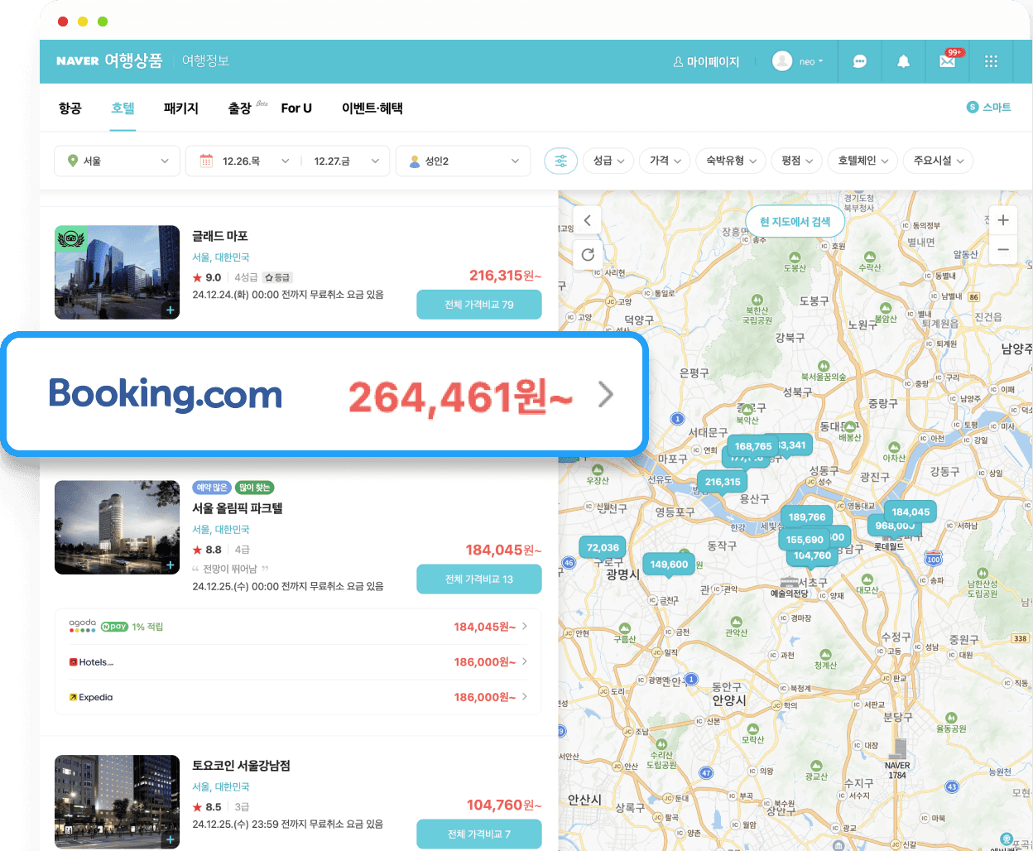Select the 72,036 map price marker
Screen dimensions: 1033x851
[x=603, y=549]
